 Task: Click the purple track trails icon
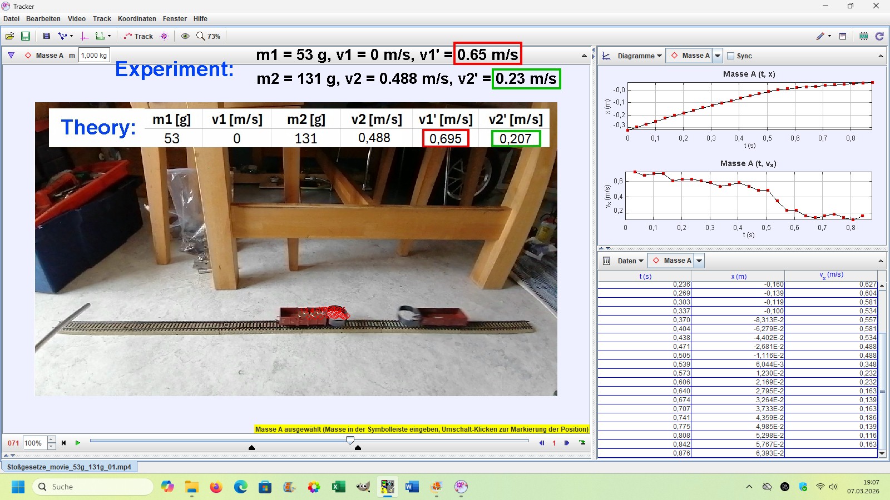coord(164,36)
